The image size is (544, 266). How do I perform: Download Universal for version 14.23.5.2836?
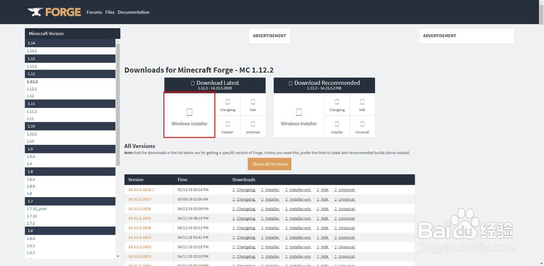tap(347, 209)
